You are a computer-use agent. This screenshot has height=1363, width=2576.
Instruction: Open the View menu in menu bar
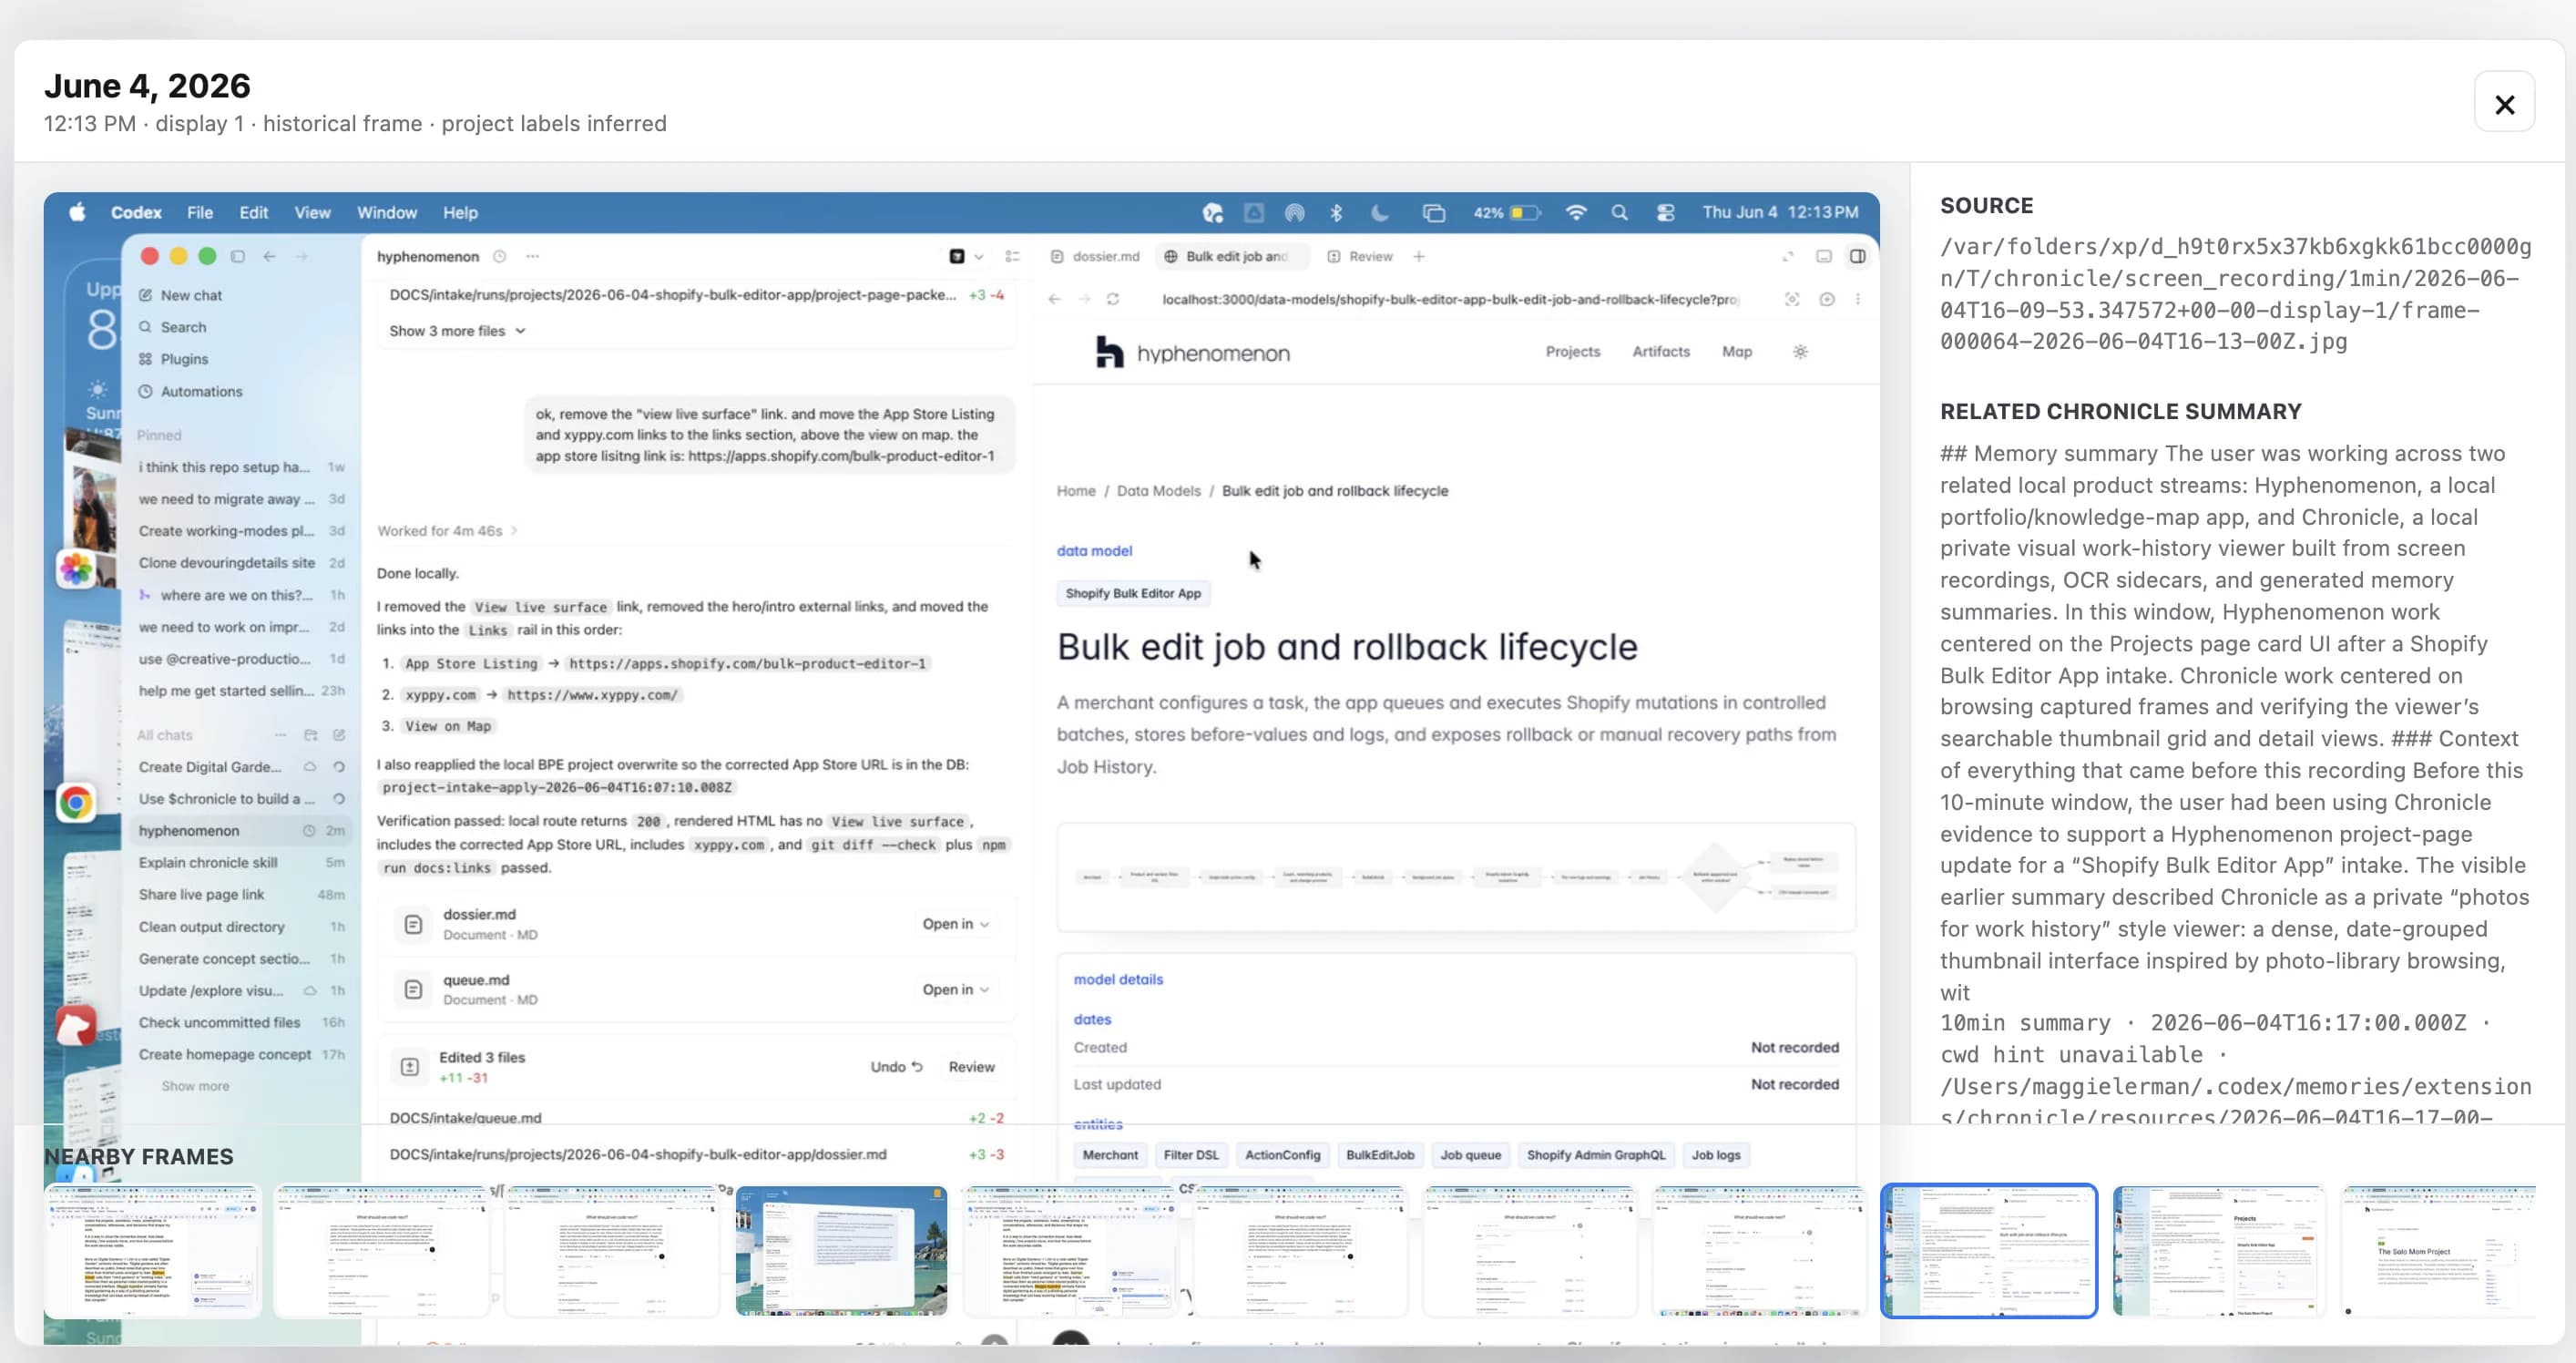point(312,212)
